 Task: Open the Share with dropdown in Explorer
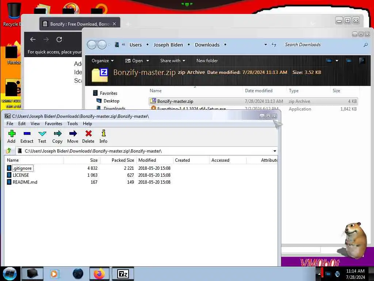pos(173,61)
